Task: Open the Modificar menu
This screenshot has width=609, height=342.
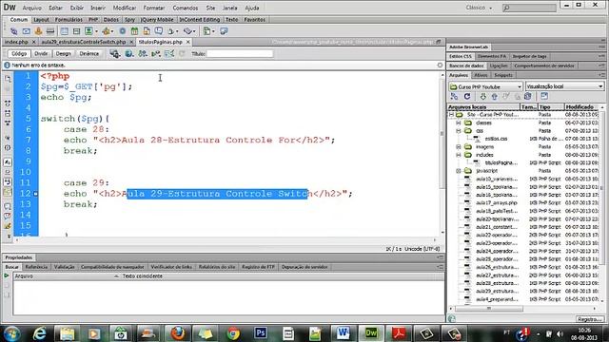Action: [x=125, y=8]
